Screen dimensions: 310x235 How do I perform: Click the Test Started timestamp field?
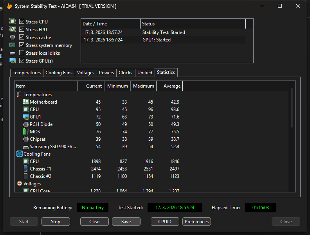[x=175, y=208]
